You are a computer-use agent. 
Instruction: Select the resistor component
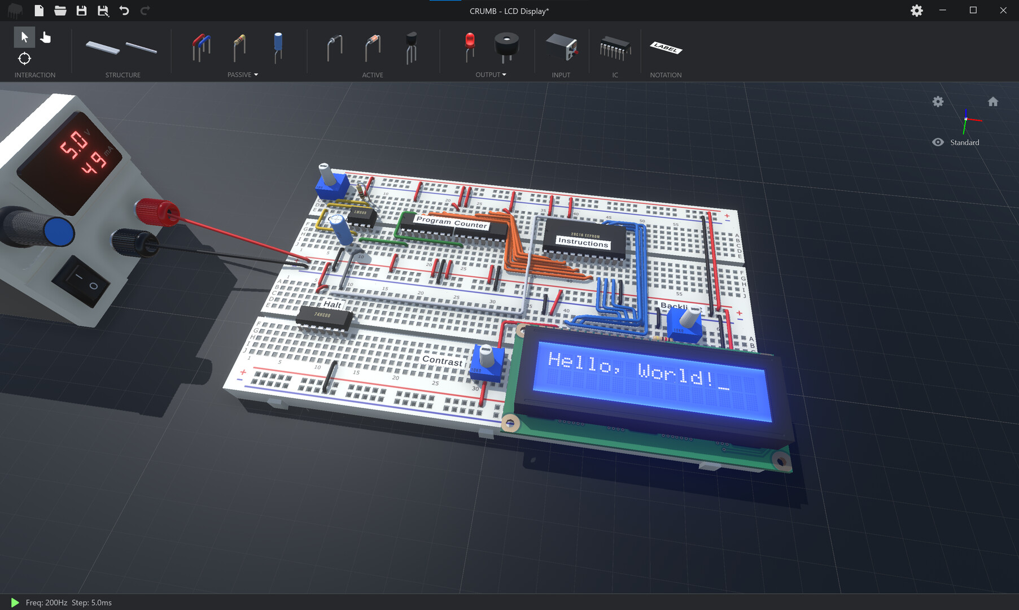[239, 48]
